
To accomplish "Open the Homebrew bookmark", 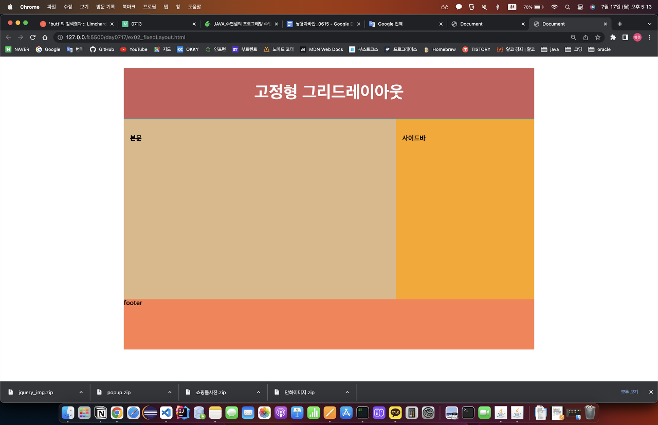I will point(440,49).
